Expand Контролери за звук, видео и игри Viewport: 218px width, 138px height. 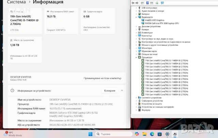(136, 39)
